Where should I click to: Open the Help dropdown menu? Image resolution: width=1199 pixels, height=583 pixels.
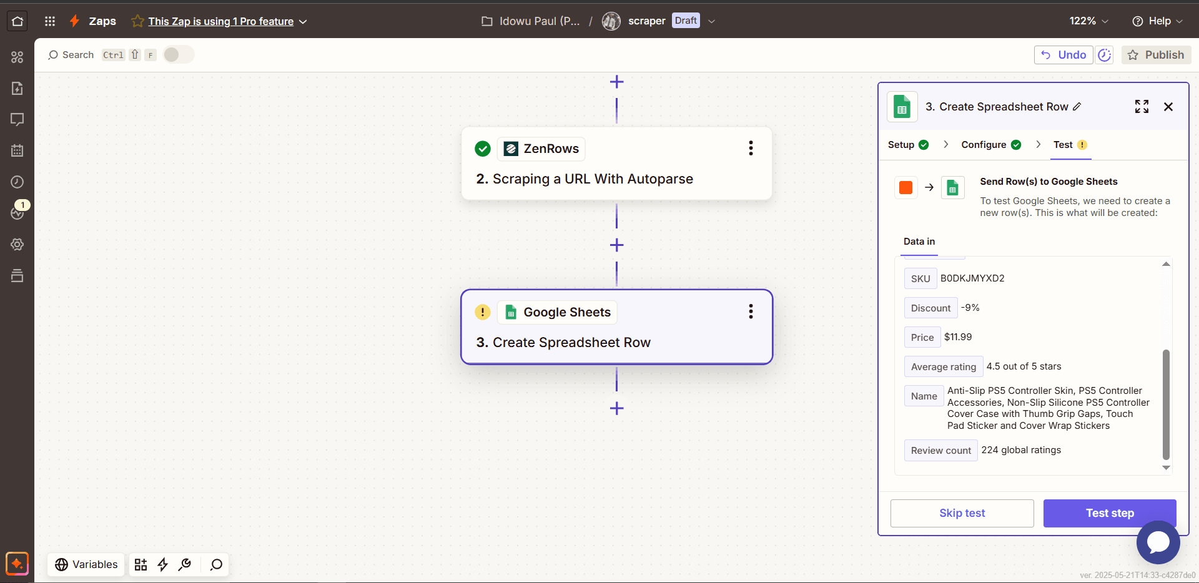(x=1157, y=21)
